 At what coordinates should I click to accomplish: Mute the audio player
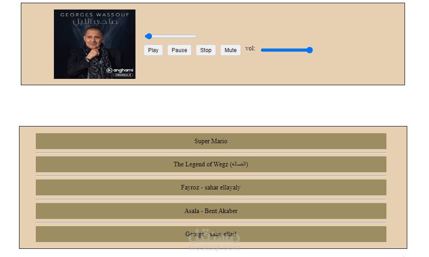(231, 50)
